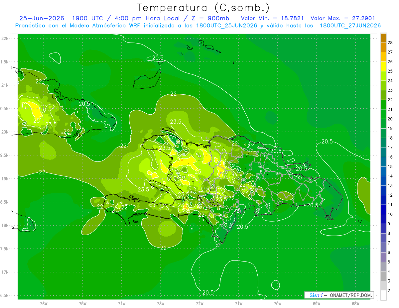The height and width of the screenshot is (308, 399).
Task: Click the '11' label on color scale
Action: pyautogui.click(x=391, y=205)
